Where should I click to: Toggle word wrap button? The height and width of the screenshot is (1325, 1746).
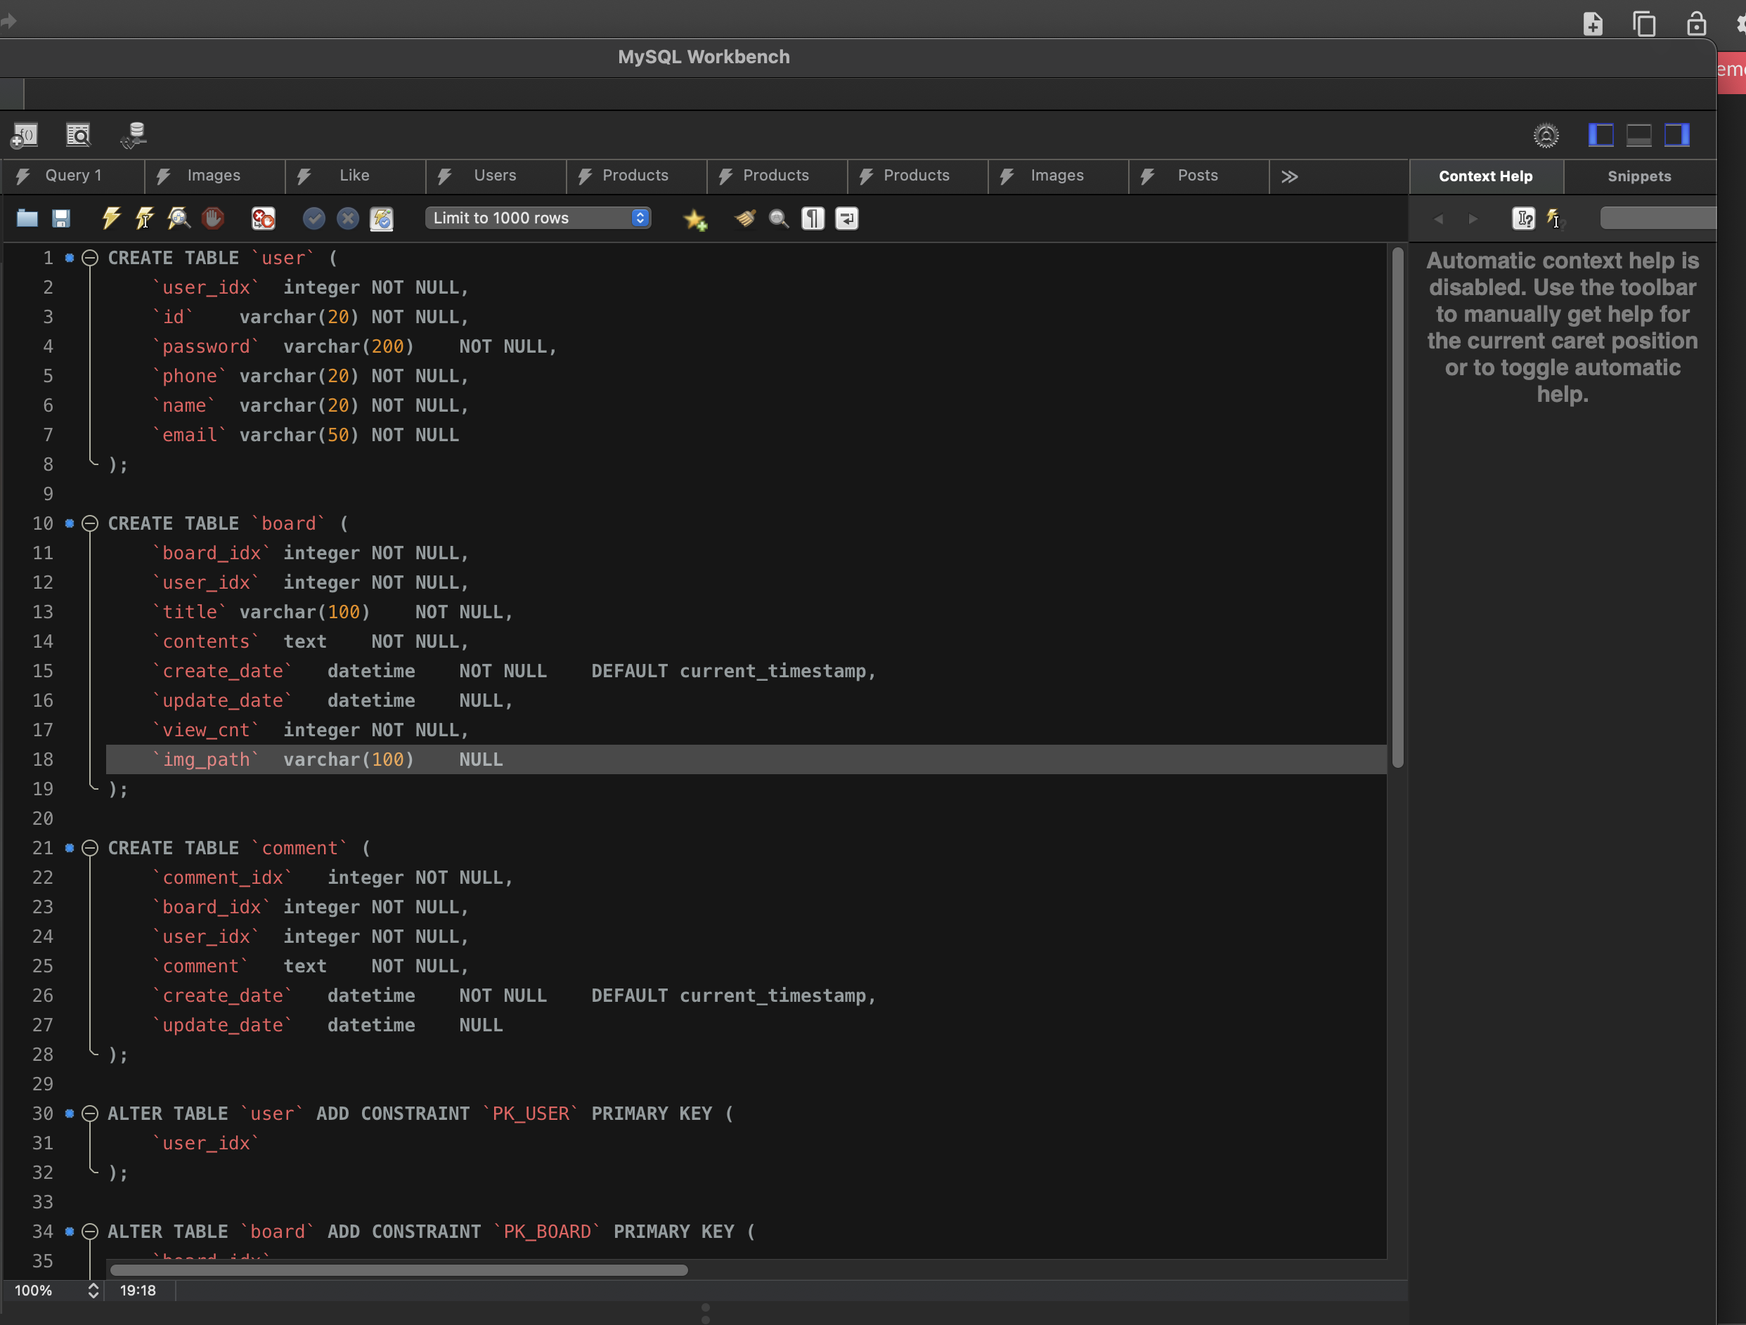coord(847,218)
